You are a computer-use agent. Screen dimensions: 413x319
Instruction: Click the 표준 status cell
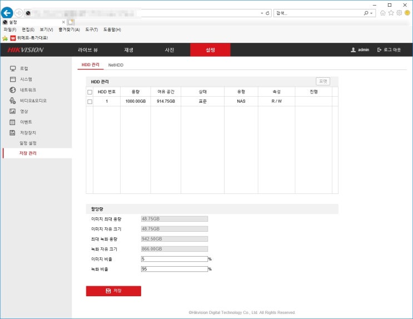pos(202,101)
